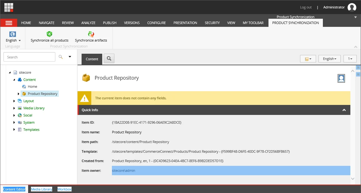Click the item profile card icon

(341, 78)
